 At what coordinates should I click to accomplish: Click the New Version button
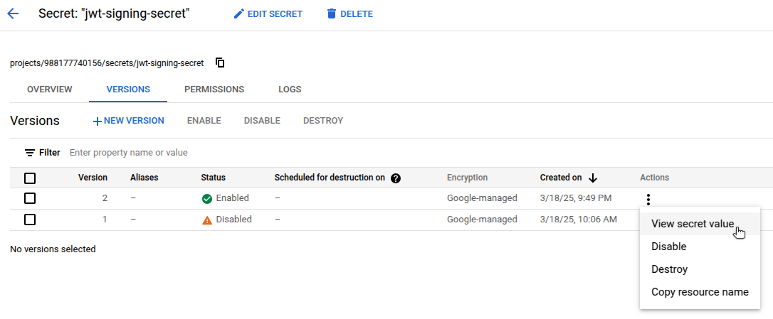129,121
